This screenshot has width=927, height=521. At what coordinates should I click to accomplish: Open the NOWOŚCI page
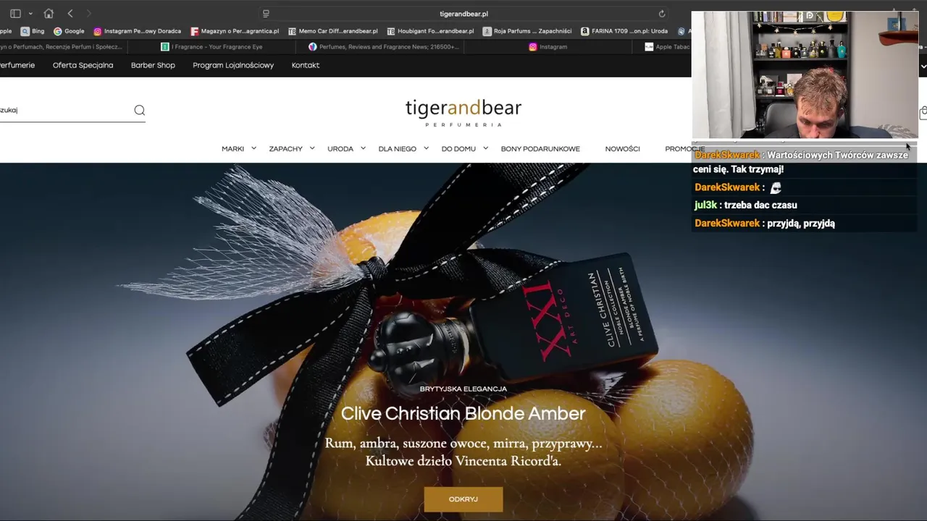[x=623, y=149]
